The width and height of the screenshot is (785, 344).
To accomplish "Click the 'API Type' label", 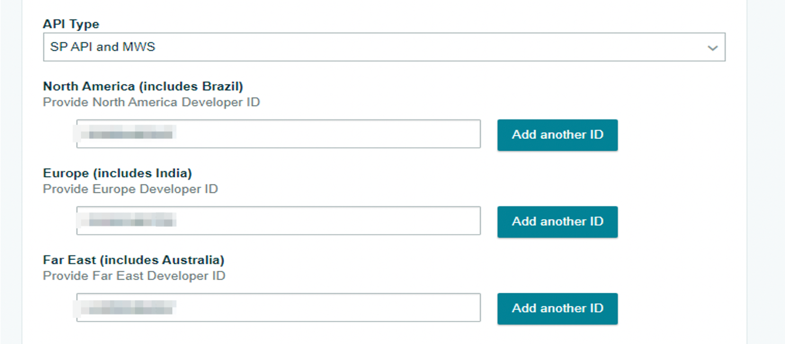I will coord(71,24).
